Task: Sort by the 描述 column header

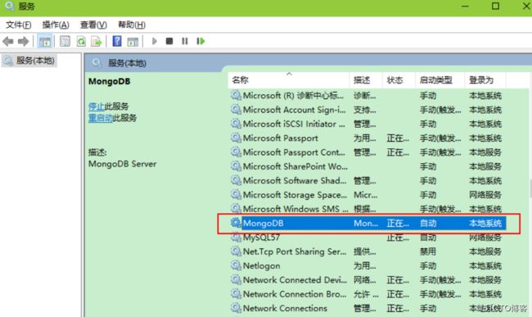Action: pyautogui.click(x=366, y=80)
